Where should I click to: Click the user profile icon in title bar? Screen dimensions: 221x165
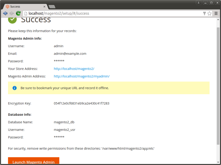[199, 3]
